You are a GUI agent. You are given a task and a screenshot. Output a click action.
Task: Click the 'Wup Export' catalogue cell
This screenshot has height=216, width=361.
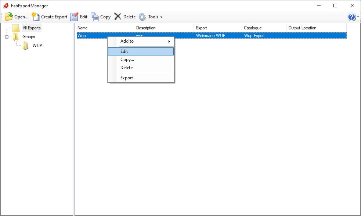click(x=254, y=36)
